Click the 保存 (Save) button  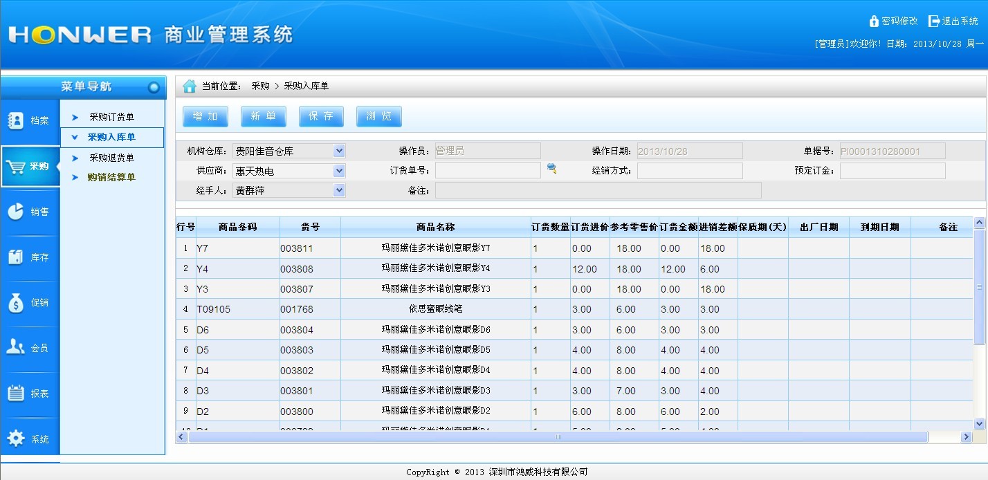point(321,116)
